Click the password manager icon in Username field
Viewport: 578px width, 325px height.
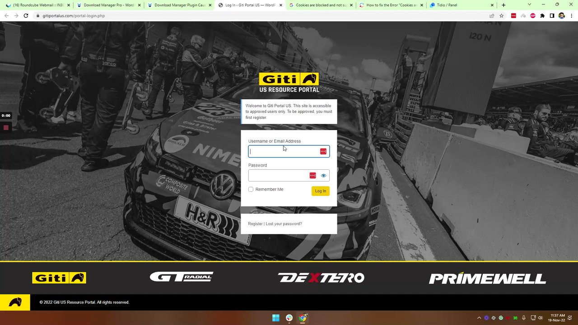(323, 151)
